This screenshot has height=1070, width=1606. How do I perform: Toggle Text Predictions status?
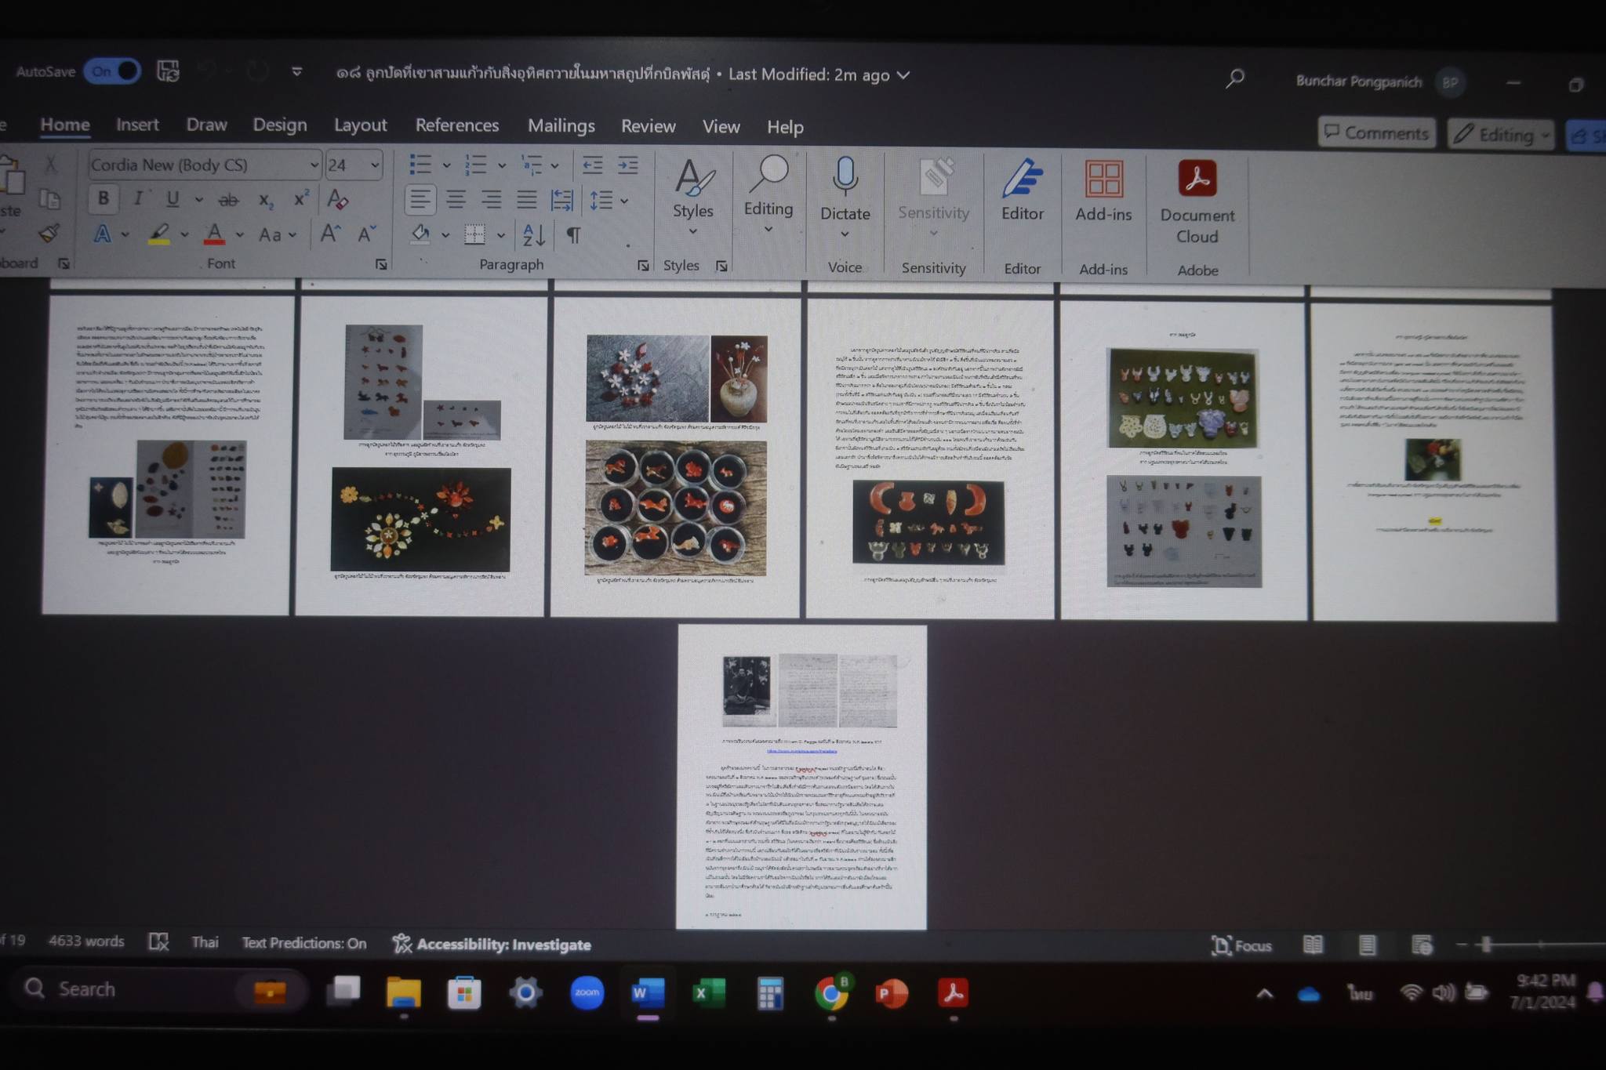[303, 943]
